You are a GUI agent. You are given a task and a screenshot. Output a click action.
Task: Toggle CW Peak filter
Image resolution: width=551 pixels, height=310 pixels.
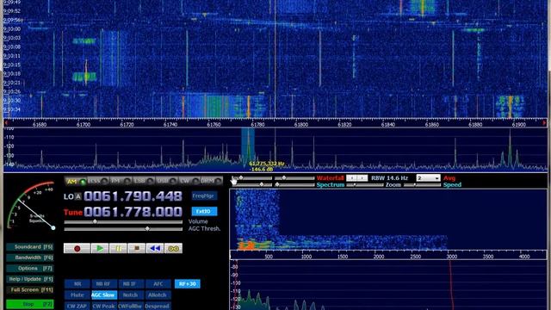(x=104, y=307)
